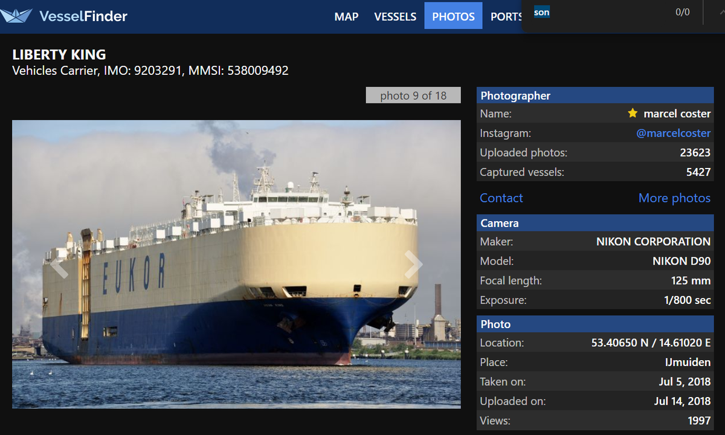Screen dimensions: 725x435
Task: Click the Photographer section header
Action: coord(595,95)
